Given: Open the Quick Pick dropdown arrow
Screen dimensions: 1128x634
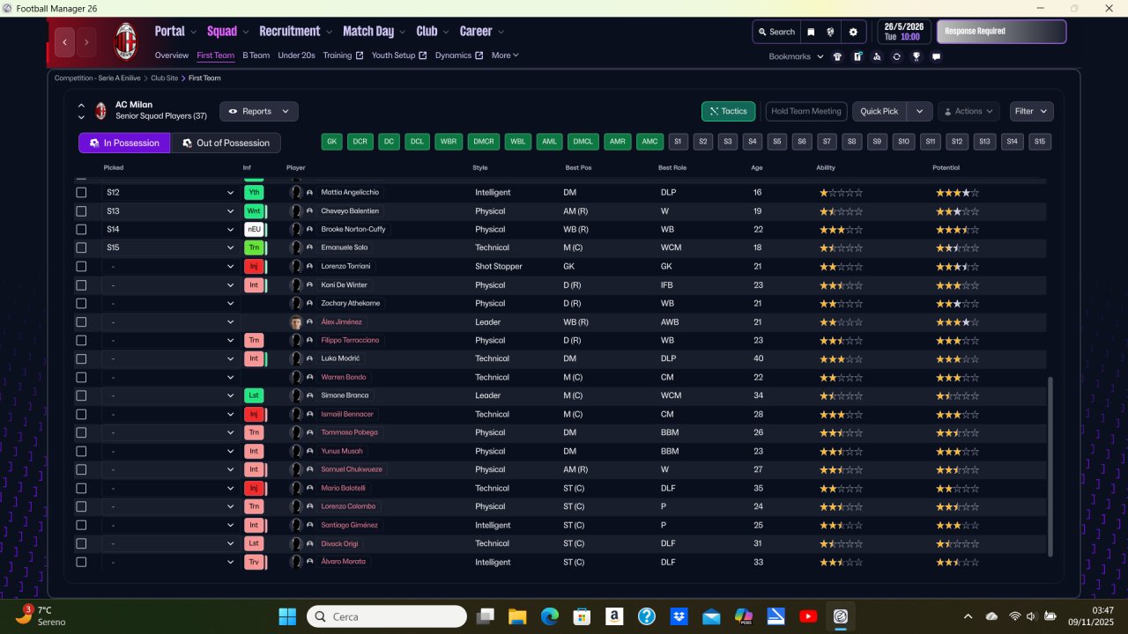Looking at the screenshot, I should pyautogui.click(x=919, y=112).
